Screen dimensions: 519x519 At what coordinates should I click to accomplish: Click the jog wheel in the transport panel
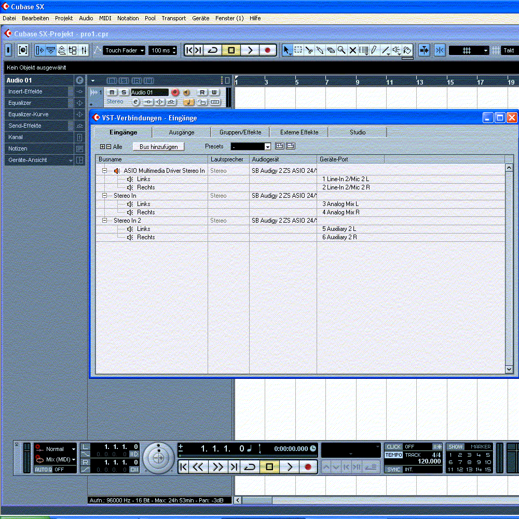tap(158, 458)
